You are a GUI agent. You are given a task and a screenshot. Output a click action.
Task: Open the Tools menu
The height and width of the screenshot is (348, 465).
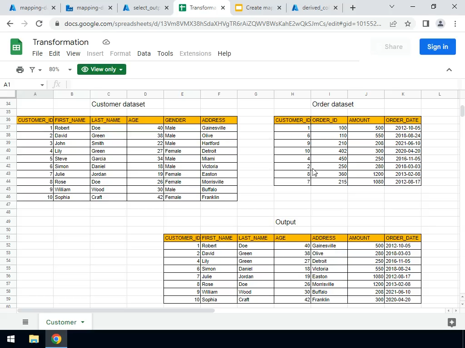(x=165, y=53)
